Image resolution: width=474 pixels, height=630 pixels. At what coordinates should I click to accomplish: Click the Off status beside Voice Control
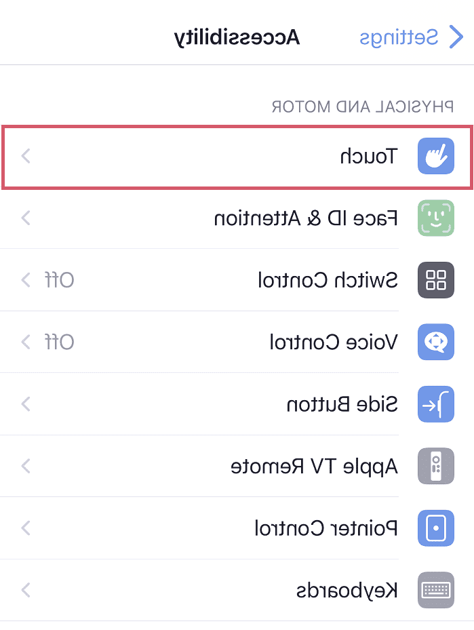60,342
